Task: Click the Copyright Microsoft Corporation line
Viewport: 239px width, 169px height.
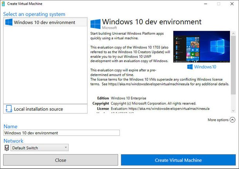Action: (x=153, y=103)
